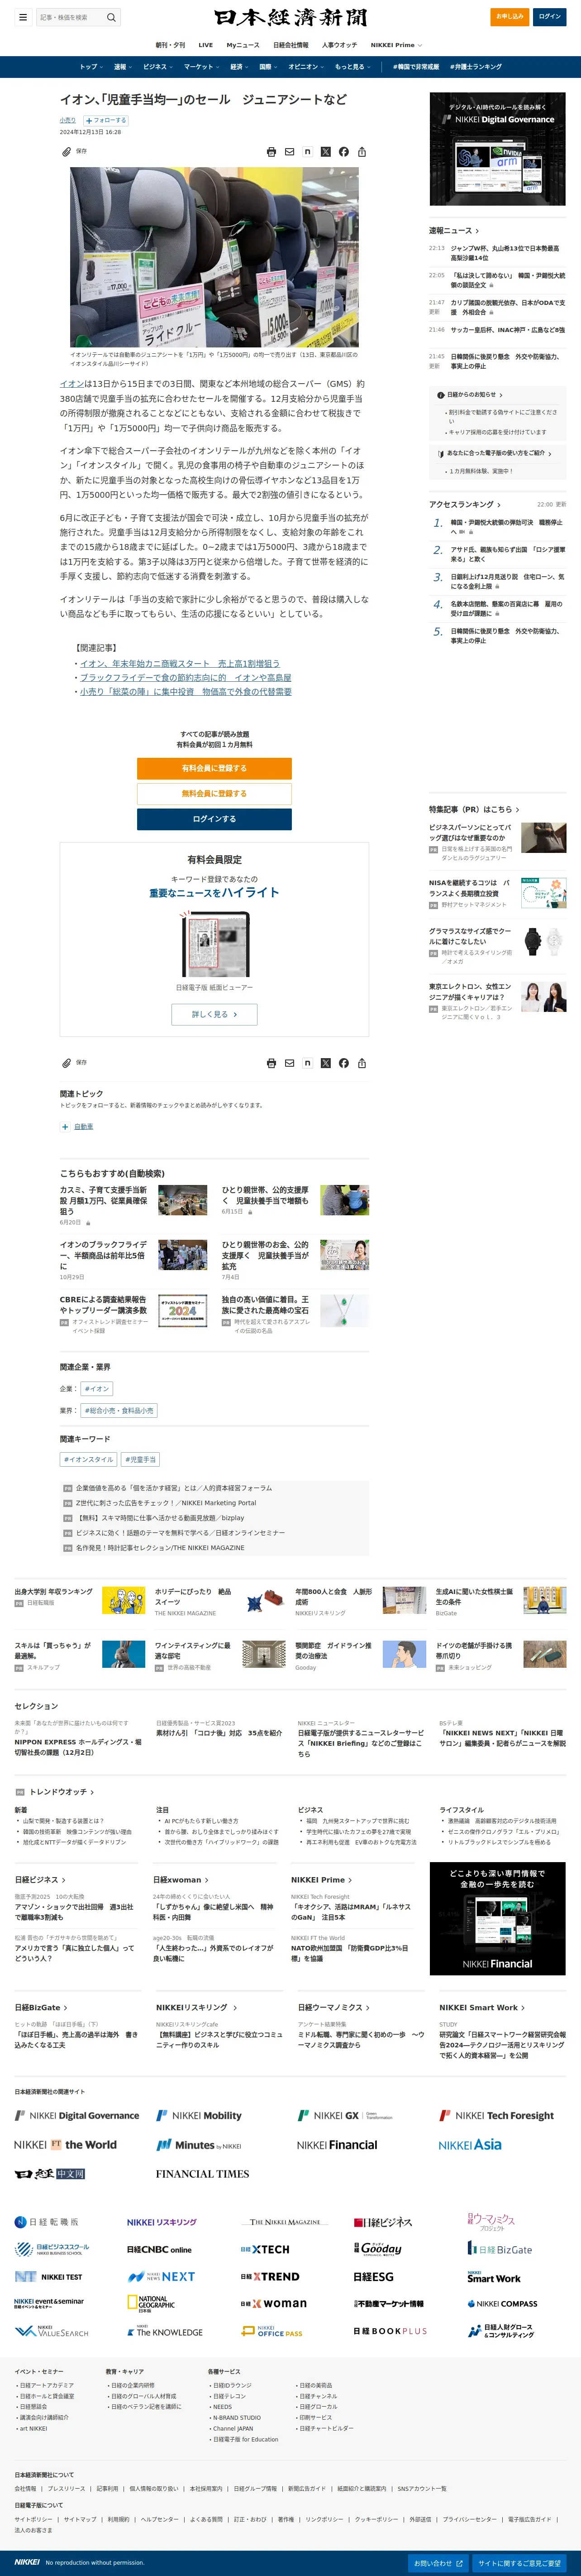Viewport: 581px width, 2576px height.
Task: Click clip save icon above 関連トピック
Action: click(x=67, y=1063)
